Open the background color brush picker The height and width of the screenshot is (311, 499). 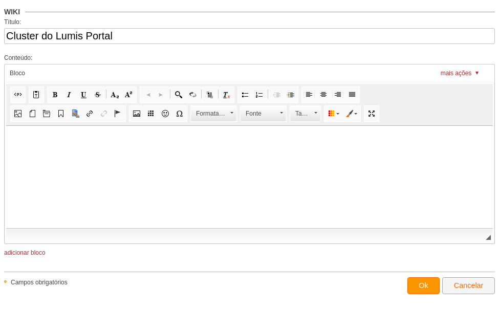tap(351, 114)
